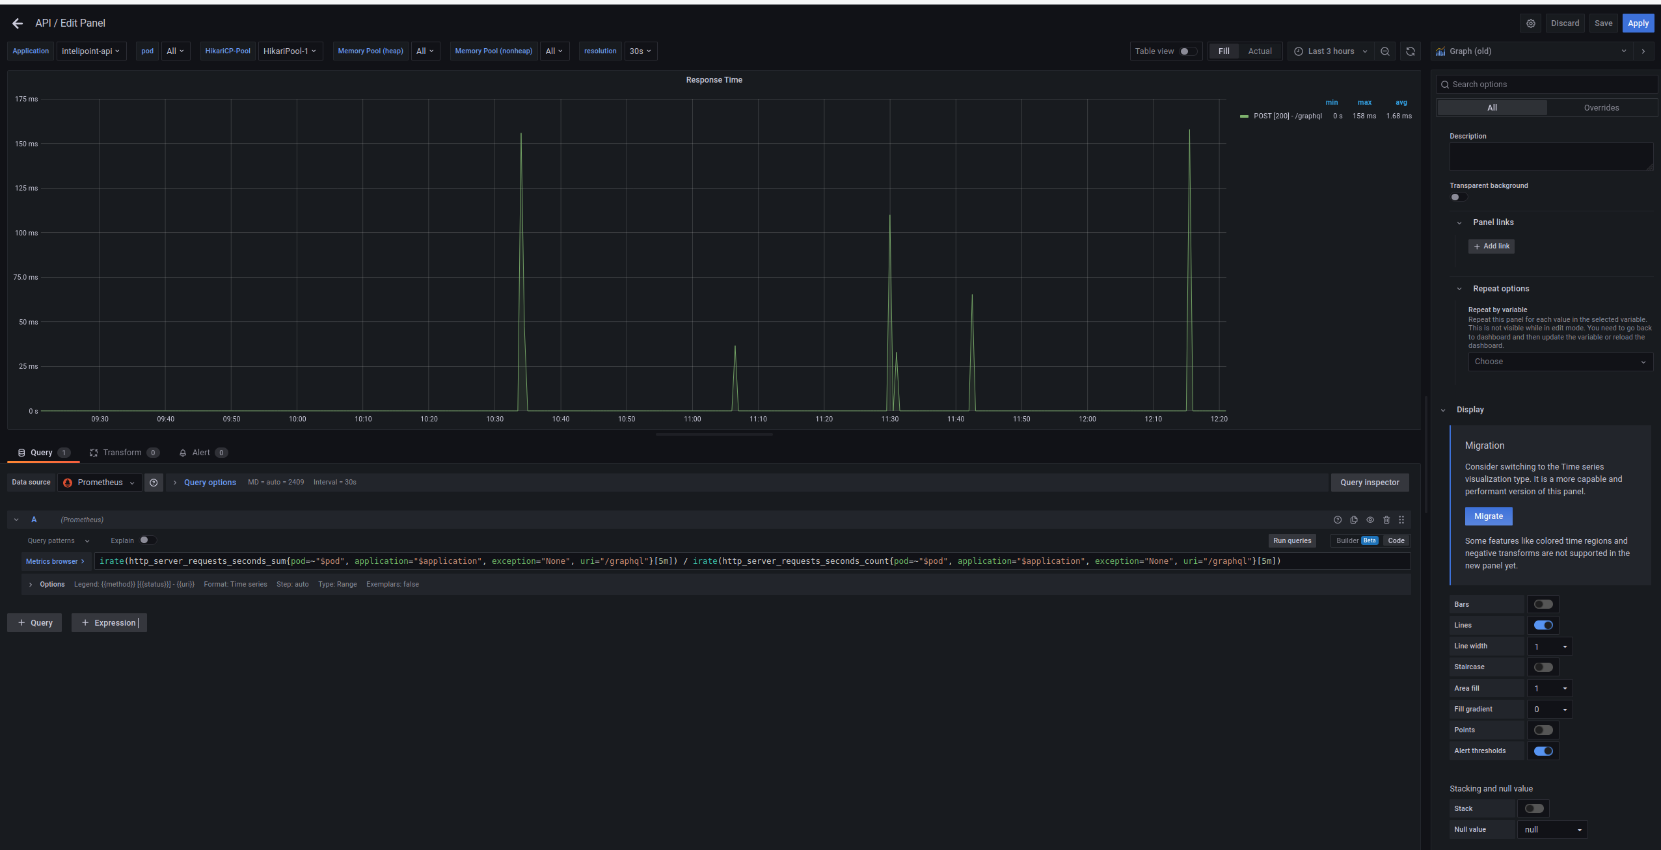Open dashboard settings via the gear icon
Screen dimensions: 1661x850
click(x=1530, y=23)
